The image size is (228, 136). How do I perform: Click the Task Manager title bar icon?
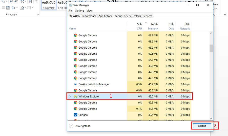pyautogui.click(x=71, y=5)
